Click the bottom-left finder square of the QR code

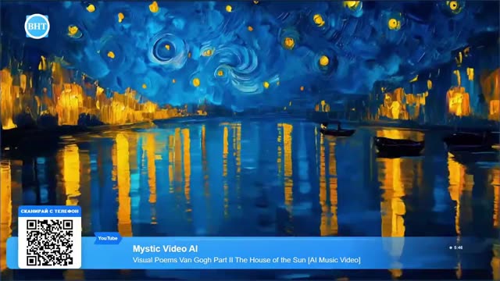31,261
